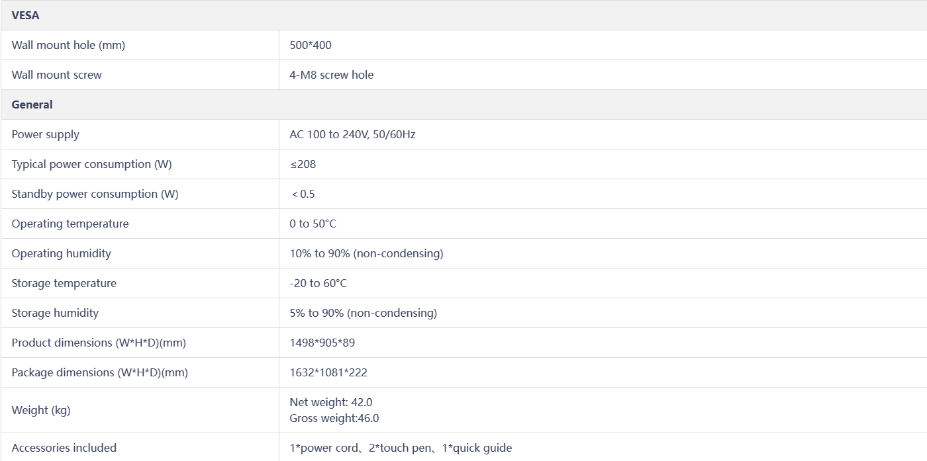Screen dimensions: 927x461
Task: Click the 500*400 value cell
Action: tap(311, 45)
